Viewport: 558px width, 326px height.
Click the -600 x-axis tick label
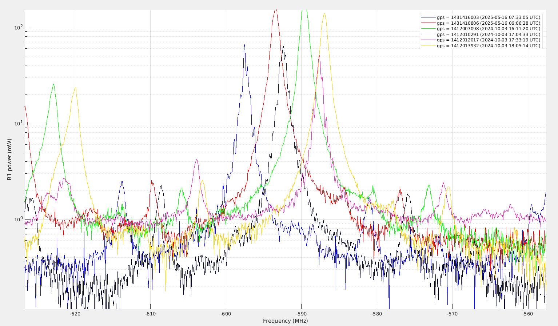tap(226, 314)
